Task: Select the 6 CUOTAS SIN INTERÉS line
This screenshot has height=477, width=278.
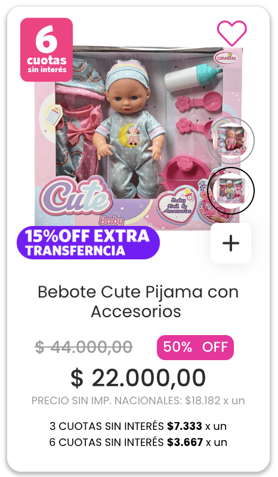Action: pyautogui.click(x=138, y=442)
